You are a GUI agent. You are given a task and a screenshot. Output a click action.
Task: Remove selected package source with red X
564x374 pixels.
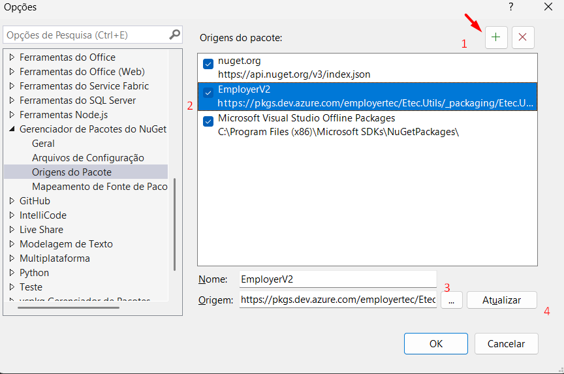click(x=523, y=37)
